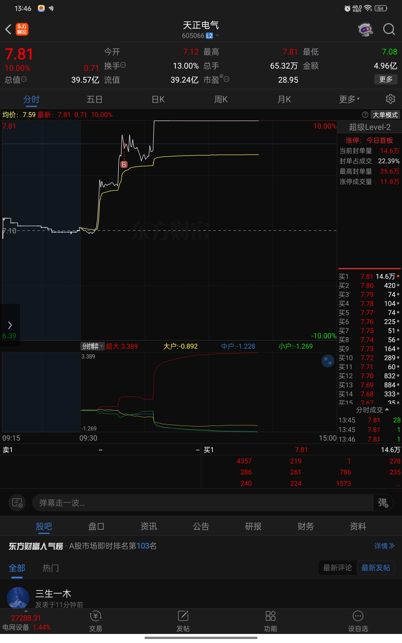This screenshot has height=643, width=402.
Task: Expand the left side panel chevron
Action: pyautogui.click(x=10, y=325)
